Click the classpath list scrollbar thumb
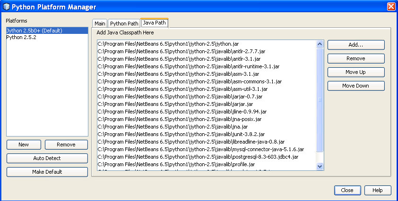The image size is (398, 201). coord(320,100)
